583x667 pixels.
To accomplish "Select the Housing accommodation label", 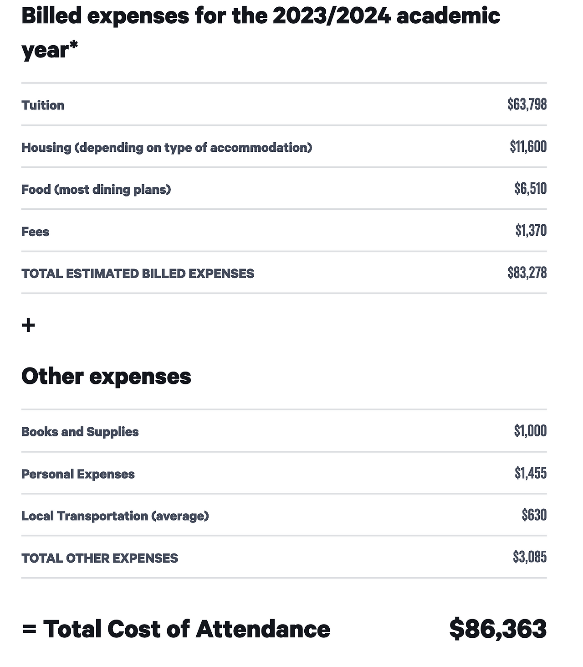I will pos(167,148).
